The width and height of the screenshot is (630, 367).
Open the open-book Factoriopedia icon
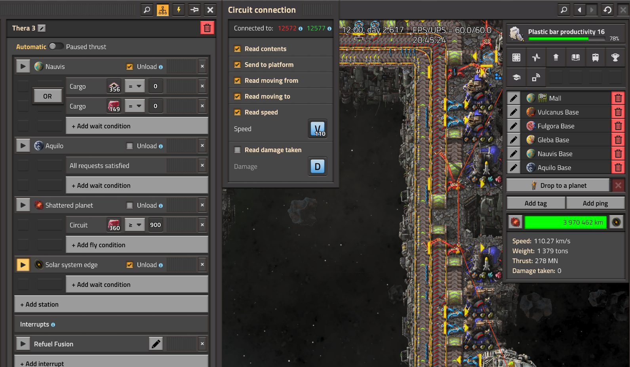pos(576,57)
